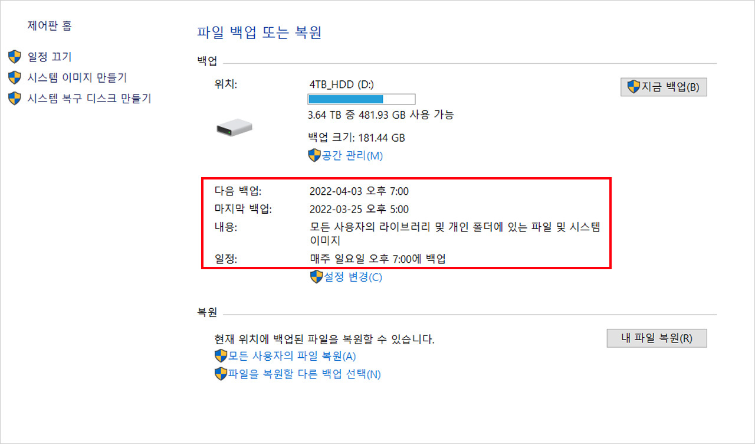Click the shield icon for 파일을 복원할 다른 백업 선택(N)
This screenshot has width=755, height=444.
coord(221,374)
